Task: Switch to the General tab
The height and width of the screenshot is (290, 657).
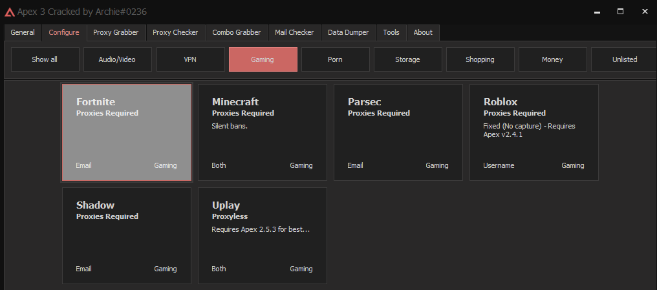Action: [x=23, y=32]
